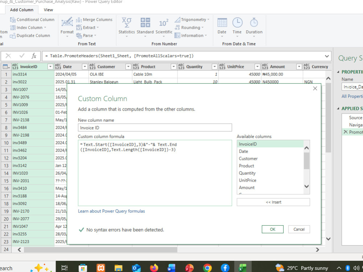
Task: Select UnitPrice in Available columns
Action: 270,180
